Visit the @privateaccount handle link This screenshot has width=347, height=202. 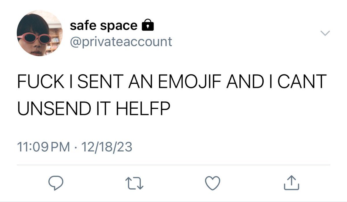coord(121,42)
